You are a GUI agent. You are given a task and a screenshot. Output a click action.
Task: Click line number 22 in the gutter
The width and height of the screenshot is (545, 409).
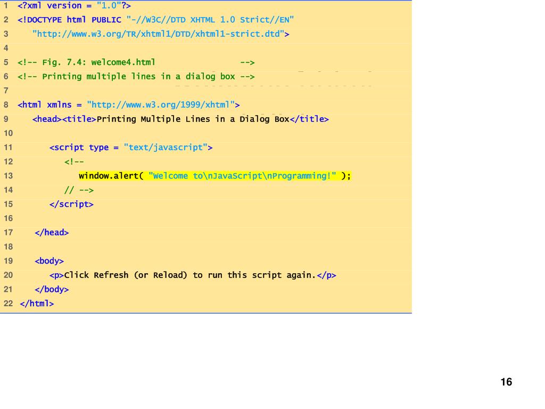(x=9, y=304)
